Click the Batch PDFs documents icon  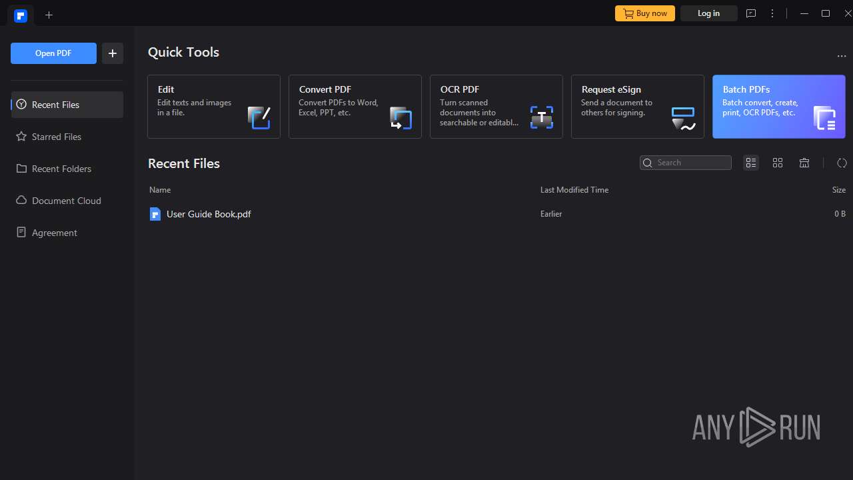[824, 118]
